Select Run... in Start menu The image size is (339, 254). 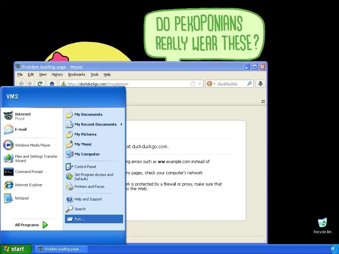[94, 219]
